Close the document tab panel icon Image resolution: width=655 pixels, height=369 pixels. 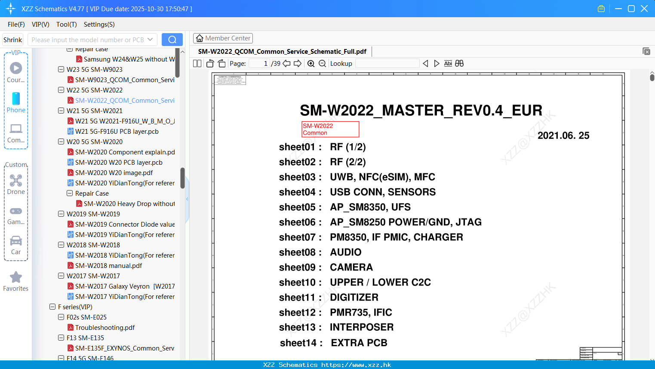pos(646,51)
